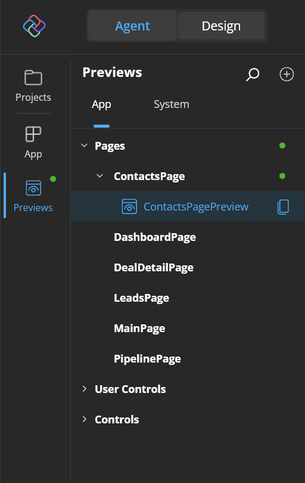
Task: Expand the User Controls chevron
Action: click(x=85, y=389)
